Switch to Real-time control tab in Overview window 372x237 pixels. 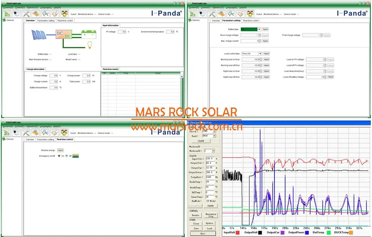point(65,21)
